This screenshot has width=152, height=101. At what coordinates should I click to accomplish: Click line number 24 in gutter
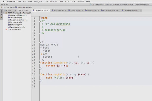point(33,87)
